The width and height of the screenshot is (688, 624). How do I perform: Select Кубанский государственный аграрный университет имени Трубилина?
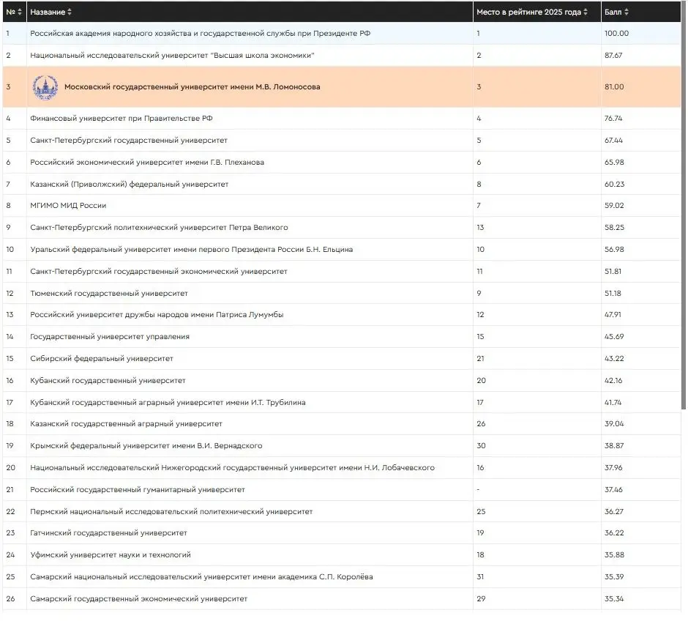(168, 403)
